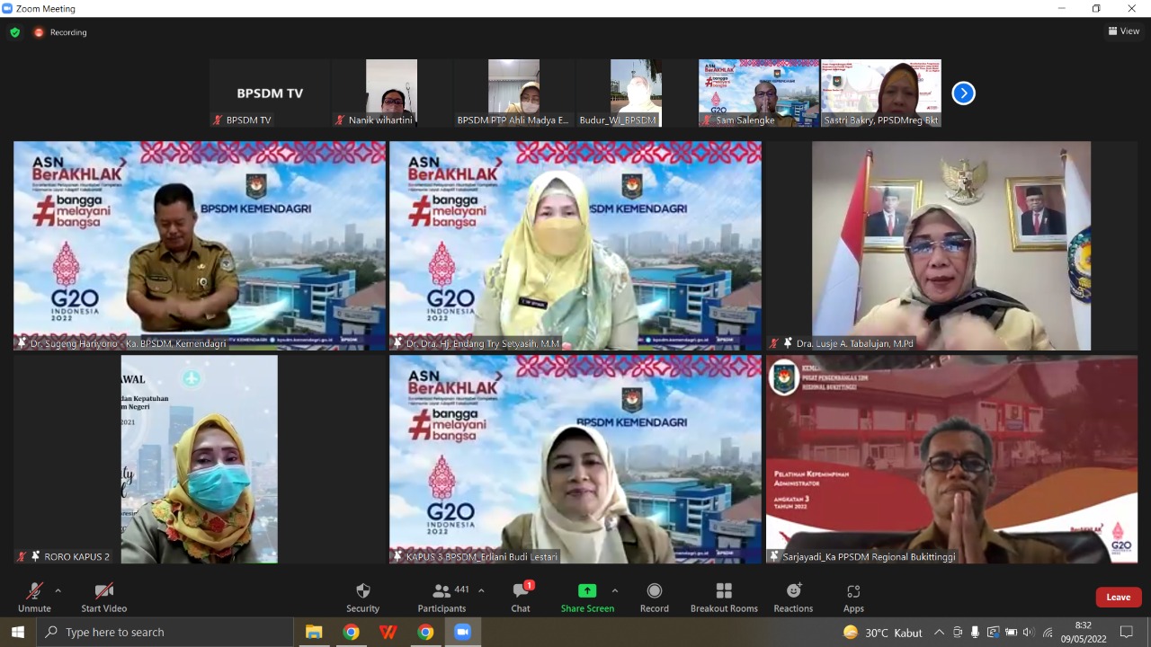Viewport: 1151px width, 647px height.
Task: Open the Wi-Fi network tray icon
Action: pos(1048,633)
